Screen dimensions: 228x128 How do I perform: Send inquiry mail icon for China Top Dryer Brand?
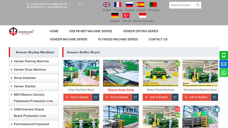95,97
